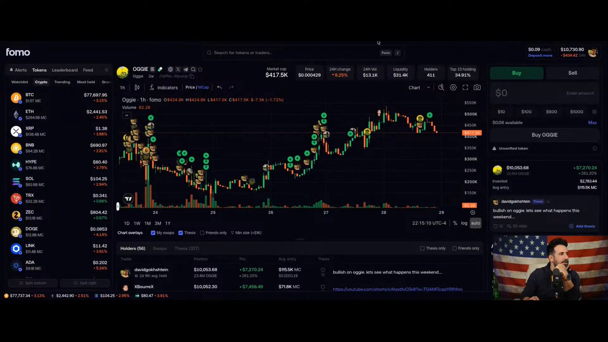Open the Min size filter
Screen dimensions: 608x342
click(x=246, y=233)
